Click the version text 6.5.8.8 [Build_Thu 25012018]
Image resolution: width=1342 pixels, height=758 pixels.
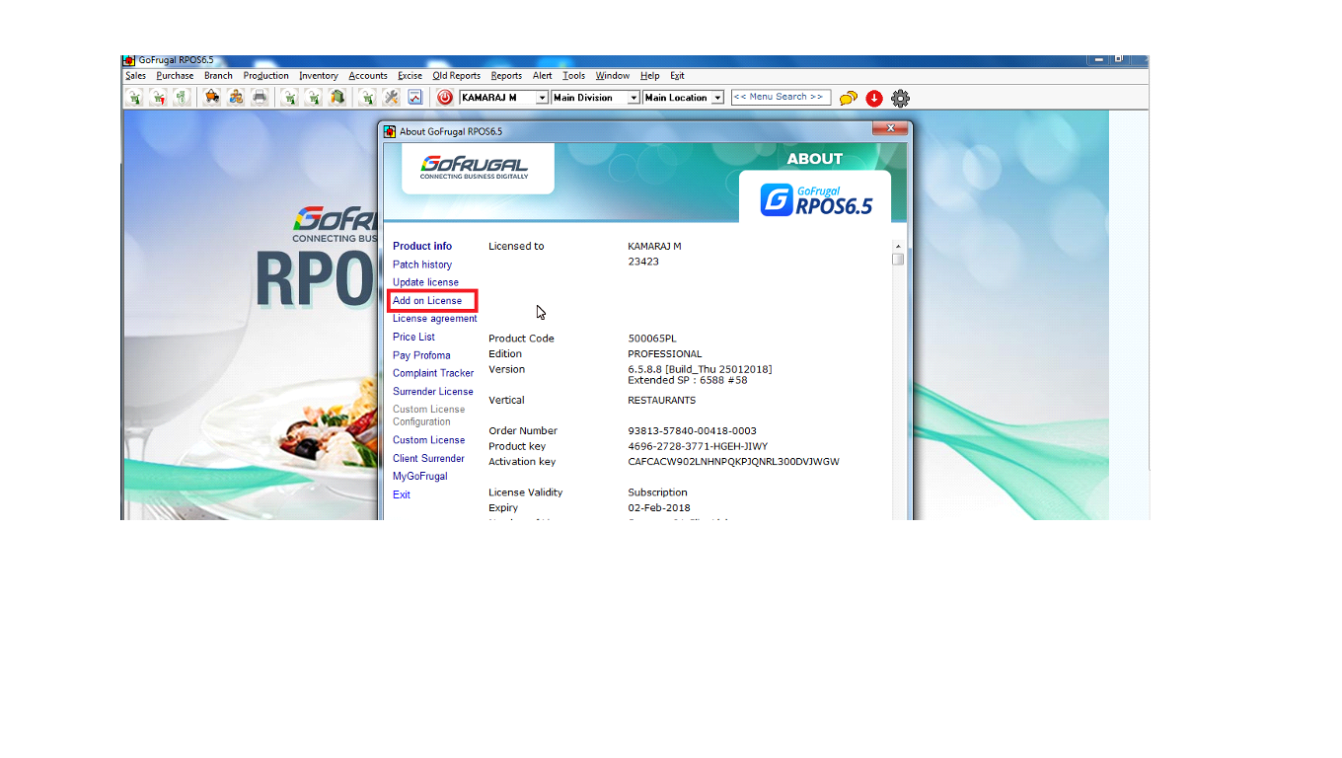(700, 369)
